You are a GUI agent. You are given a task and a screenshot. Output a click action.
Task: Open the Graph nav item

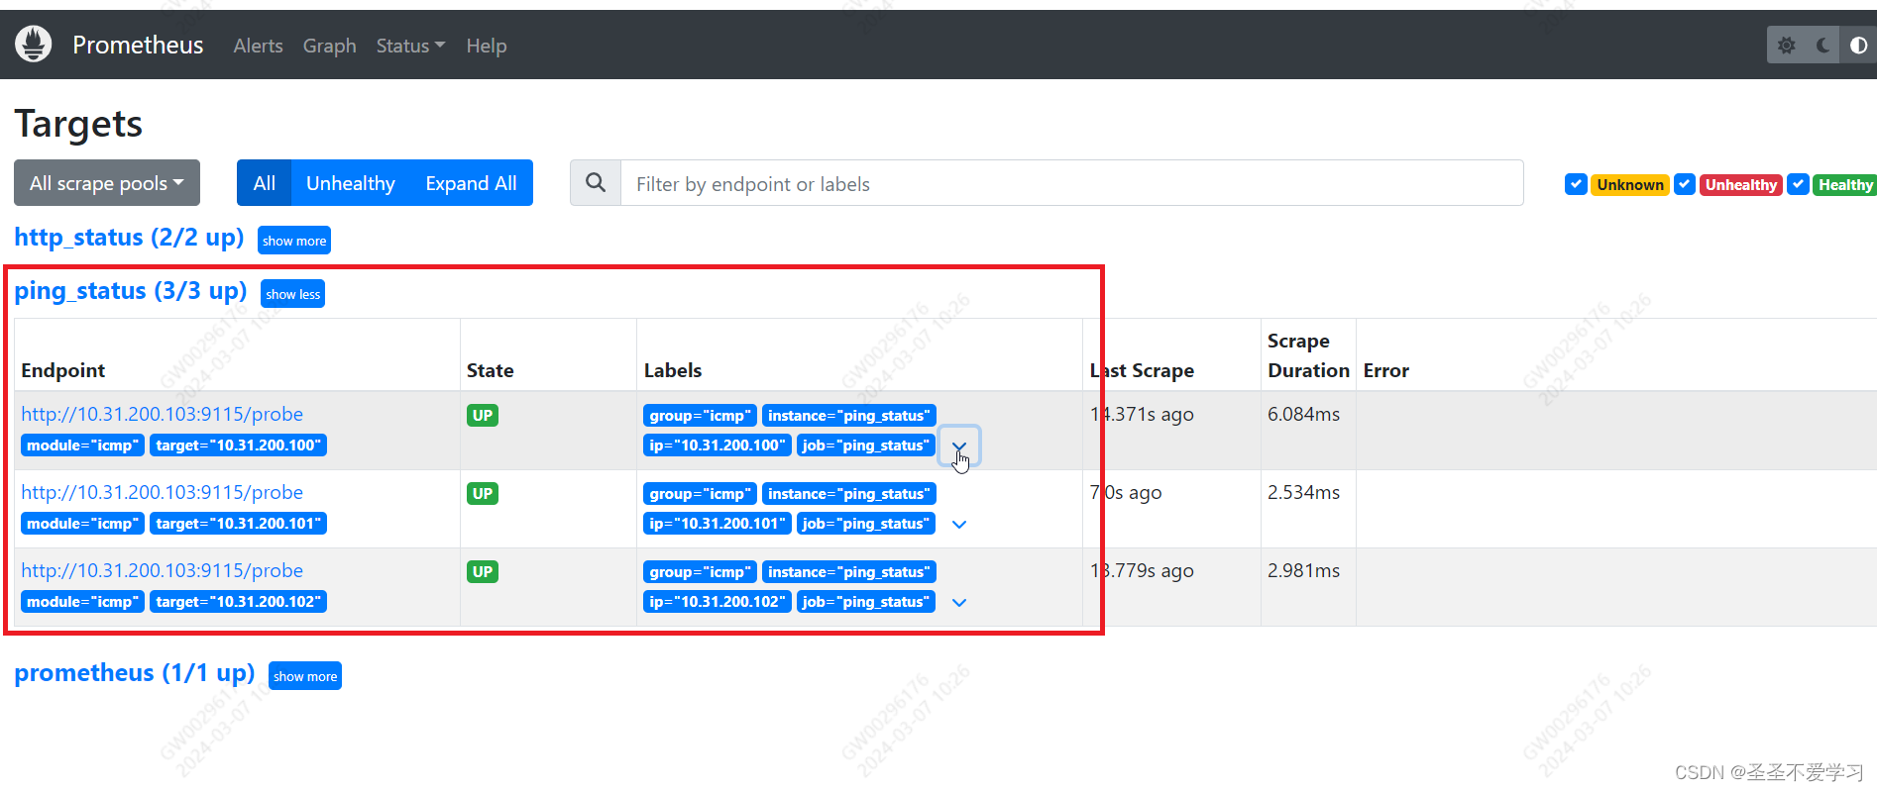[330, 46]
